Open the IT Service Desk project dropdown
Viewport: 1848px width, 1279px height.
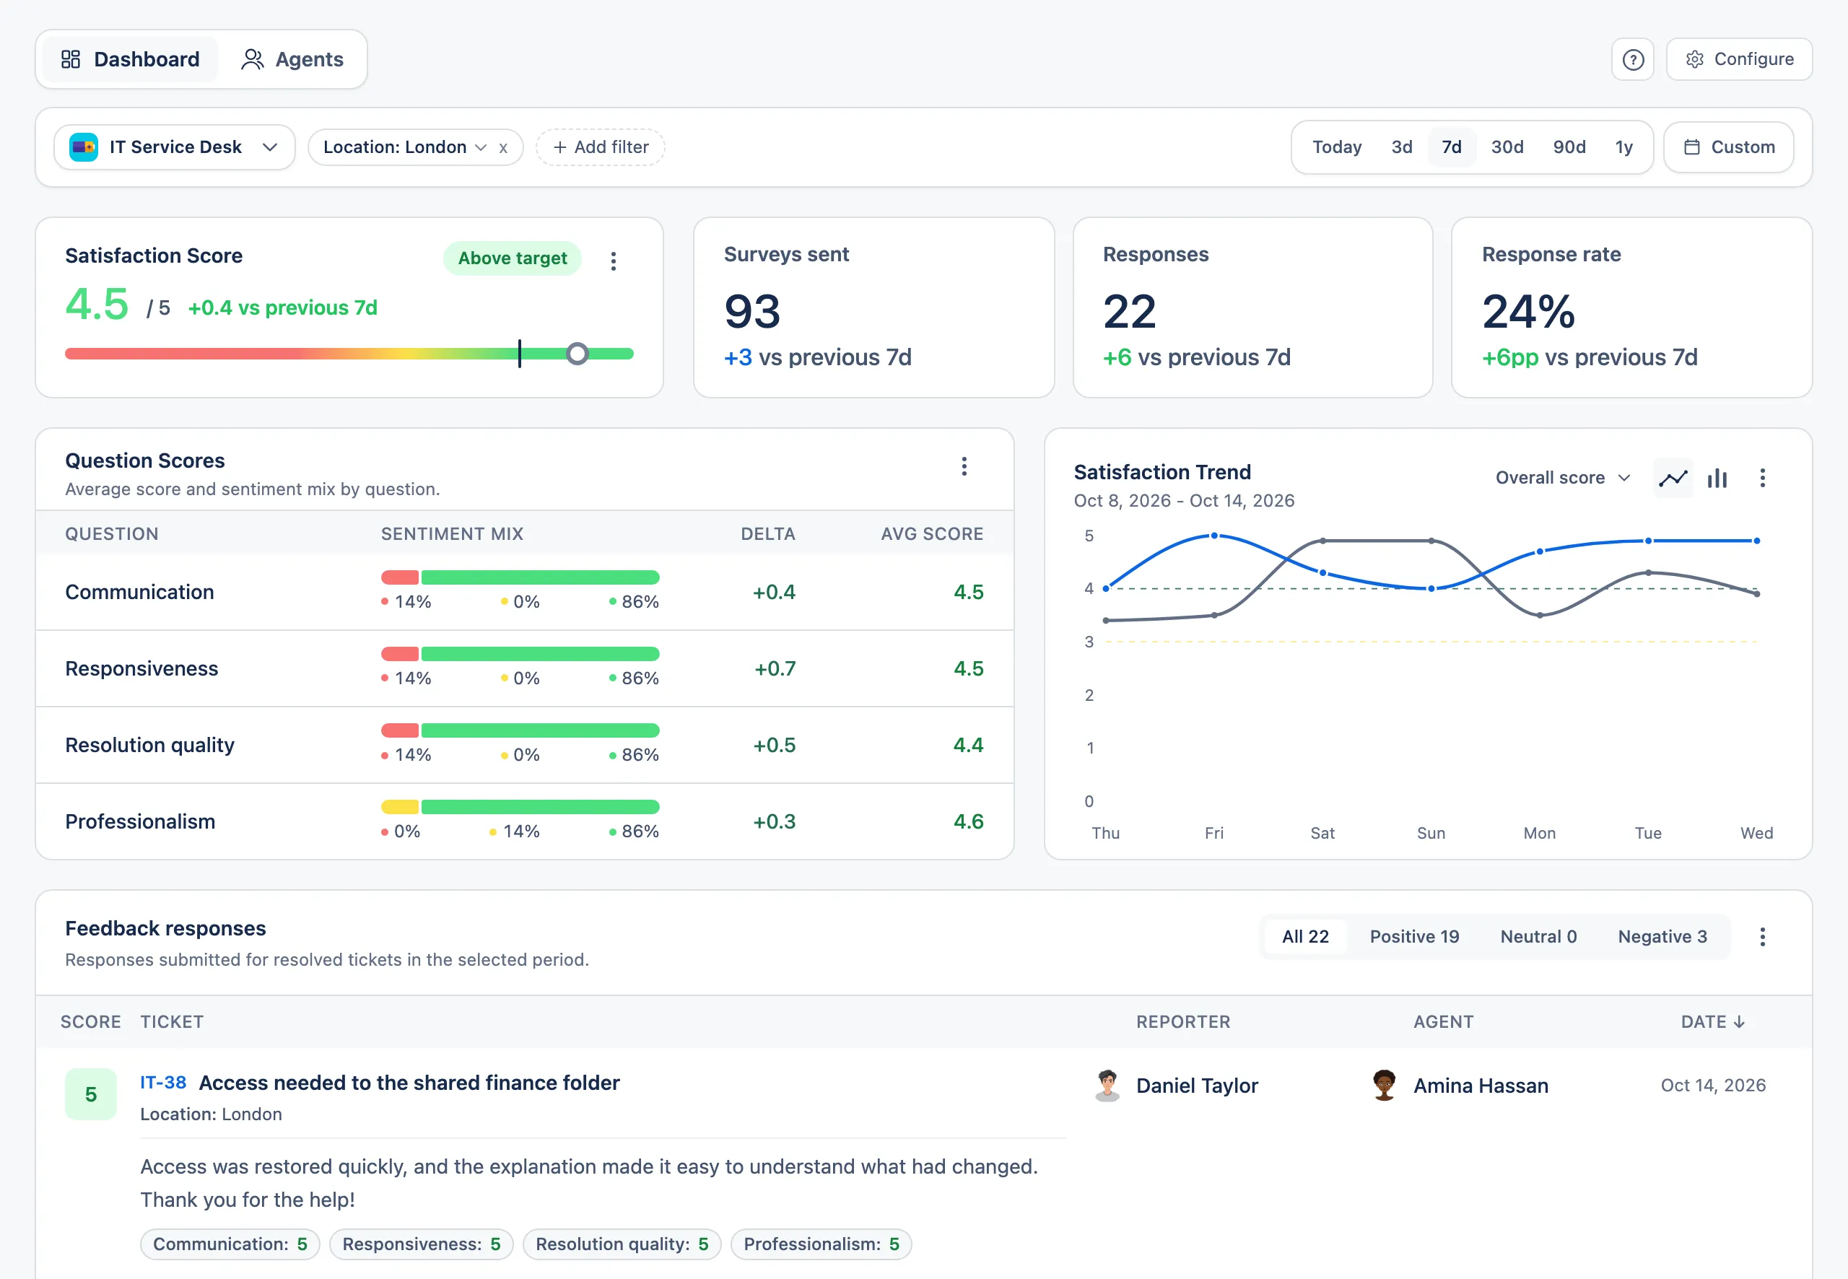(175, 147)
